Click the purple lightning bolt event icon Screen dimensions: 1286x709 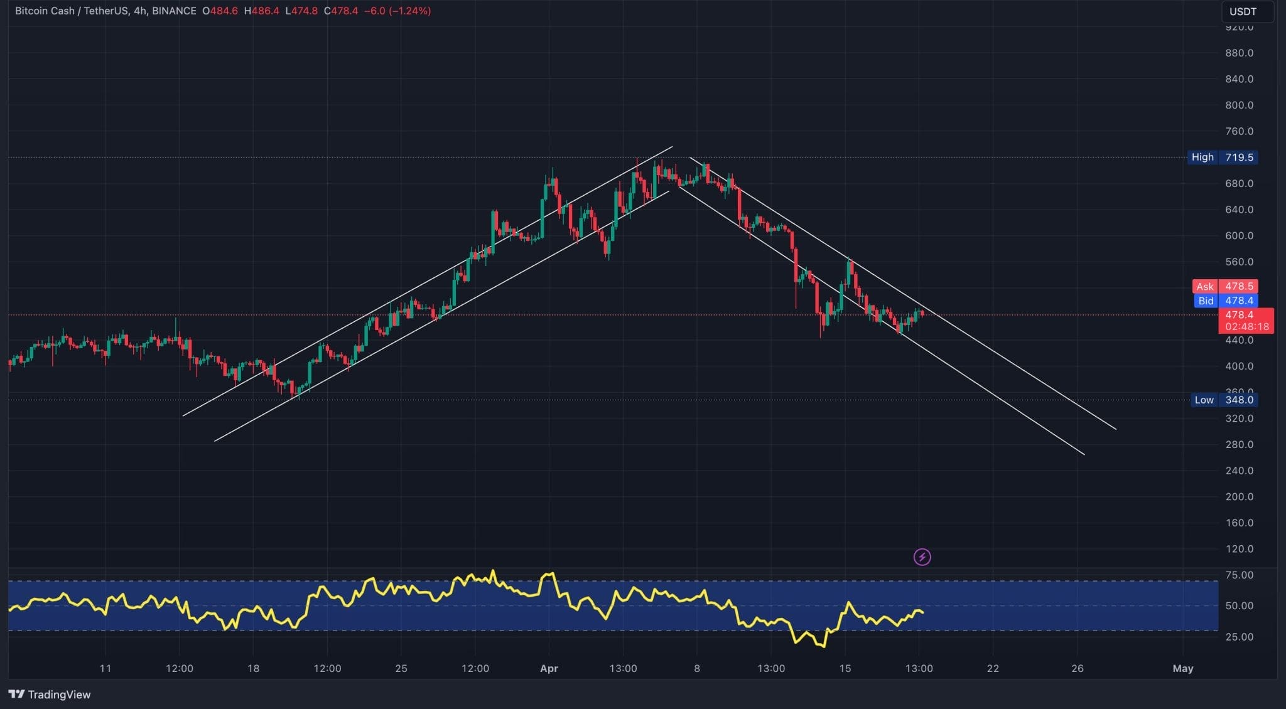[x=922, y=557]
